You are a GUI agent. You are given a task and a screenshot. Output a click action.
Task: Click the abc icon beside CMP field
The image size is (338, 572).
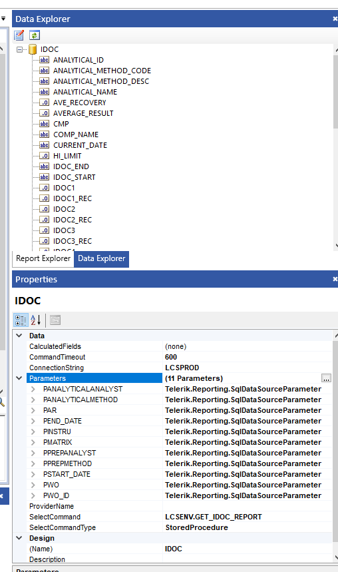tap(44, 124)
